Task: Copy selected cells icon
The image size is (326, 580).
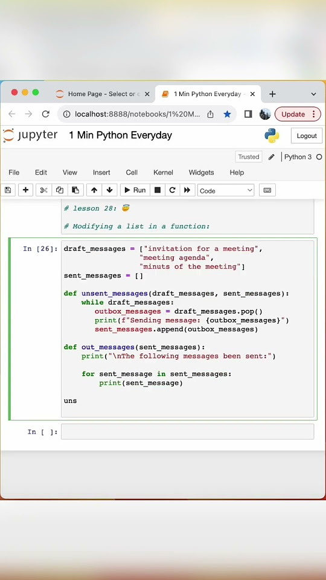Action: pos(60,190)
